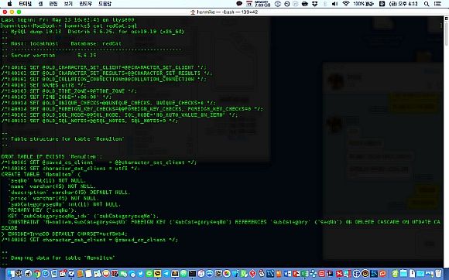Click the terminal vertical scrollbar thumb
The image size is (449, 280).
click(446, 33)
